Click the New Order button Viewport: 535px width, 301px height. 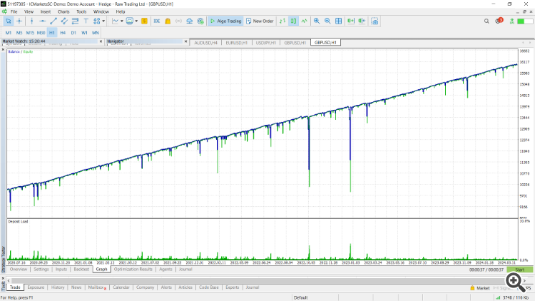point(261,21)
